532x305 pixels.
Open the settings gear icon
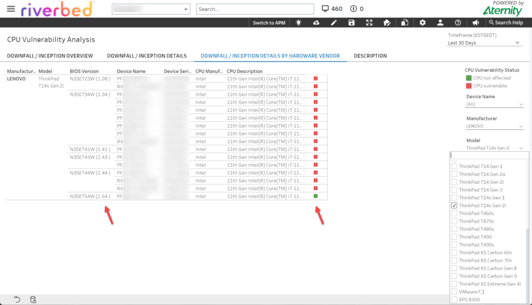point(422,23)
